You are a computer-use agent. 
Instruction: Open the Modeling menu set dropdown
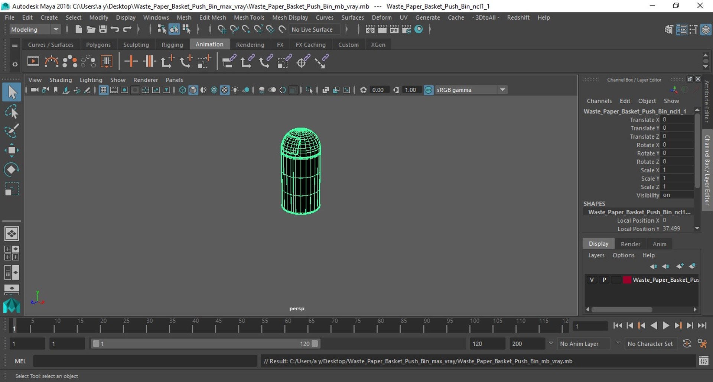(35, 29)
